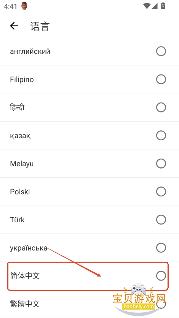Tap the back arrow icon
179x318 pixels.
tap(14, 26)
